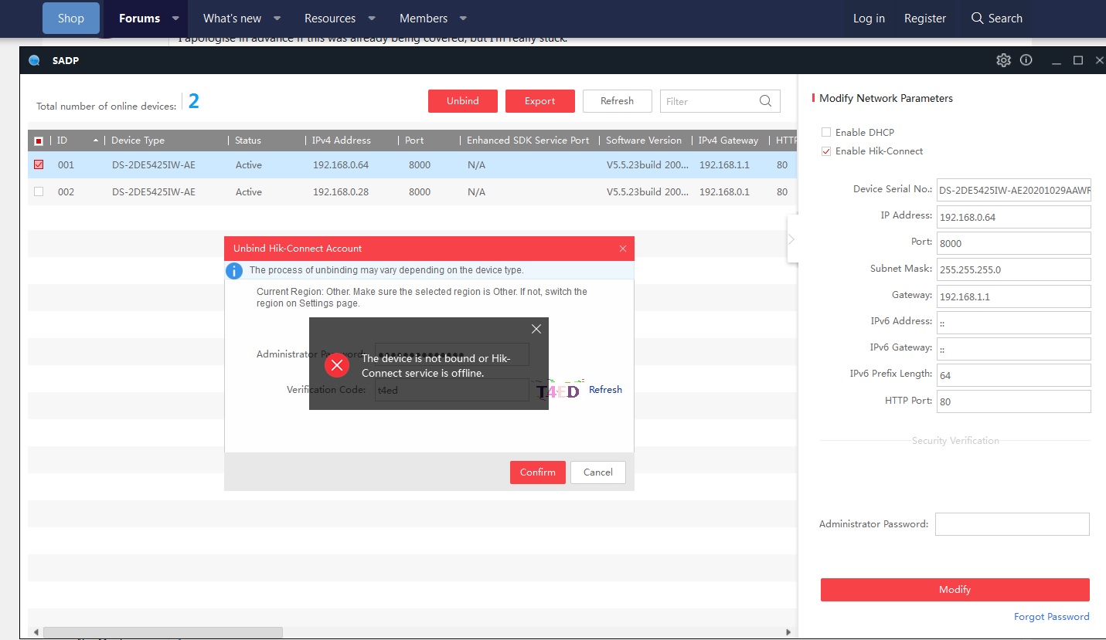Enable DHCP checkbox
Screen dimensions: 1106x640
(826, 133)
